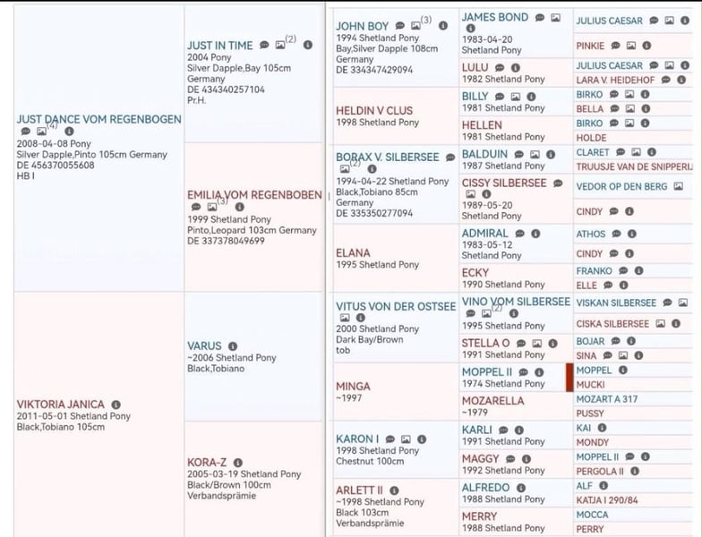Open the photo icon for VEDOR OP DEN BERG

coord(679,186)
